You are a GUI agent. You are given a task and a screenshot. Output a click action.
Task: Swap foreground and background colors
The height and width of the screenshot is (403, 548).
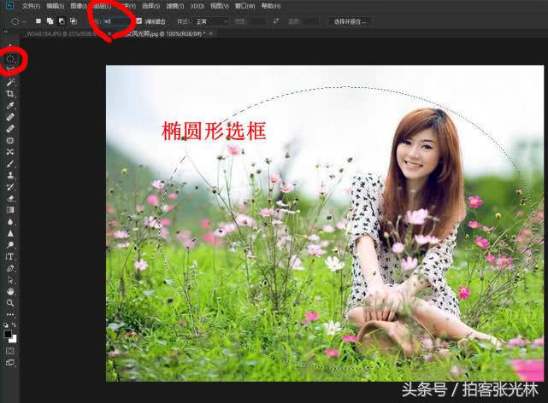click(x=14, y=324)
